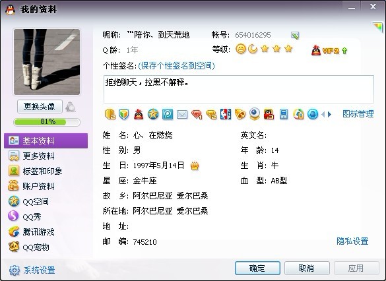Click the green shield security icon
Image resolution: width=386 pixels, height=281 pixels.
124,114
